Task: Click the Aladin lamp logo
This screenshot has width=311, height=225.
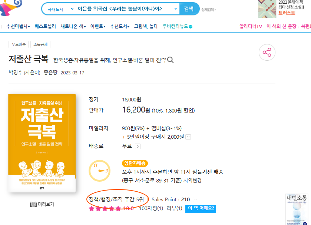Action: [10, 7]
